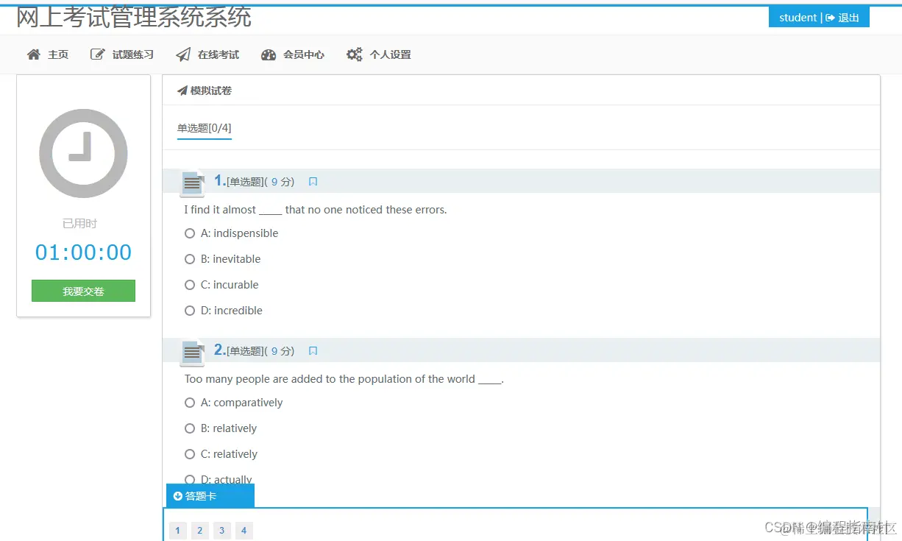Click the gears icon beside 个人设置
The image size is (902, 541).
click(355, 54)
